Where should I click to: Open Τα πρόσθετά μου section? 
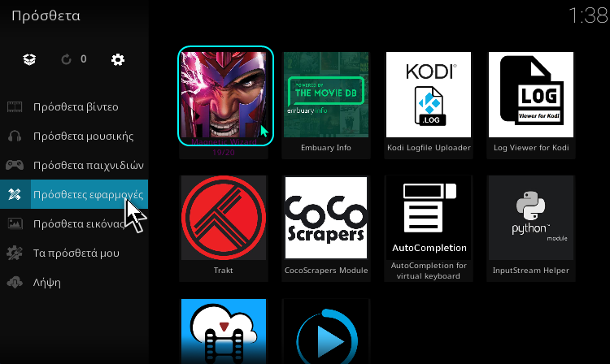(74, 253)
